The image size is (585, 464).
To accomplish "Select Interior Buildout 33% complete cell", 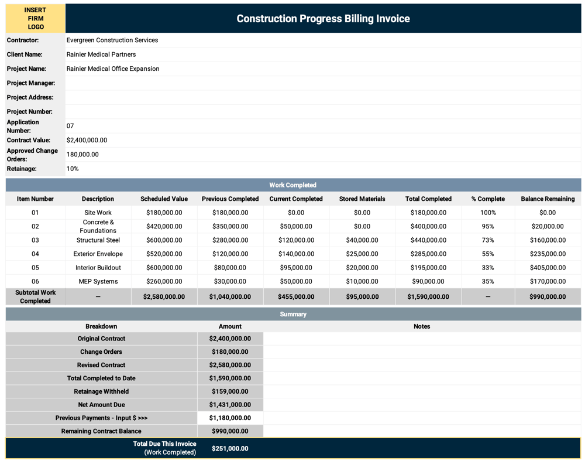I will [488, 268].
